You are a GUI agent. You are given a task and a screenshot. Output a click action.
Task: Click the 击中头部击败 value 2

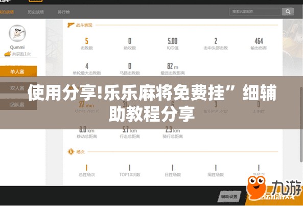coord(216,41)
